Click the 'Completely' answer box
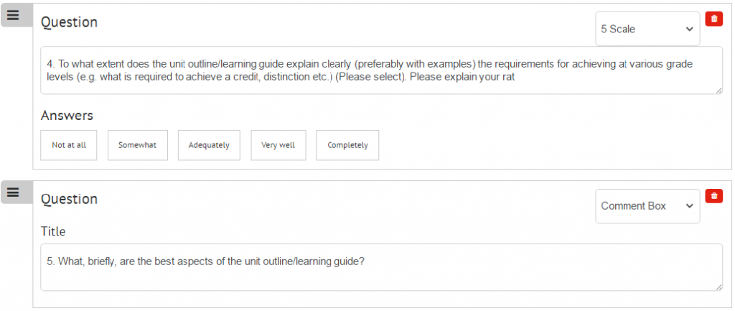Image resolution: width=735 pixels, height=311 pixels. [348, 145]
